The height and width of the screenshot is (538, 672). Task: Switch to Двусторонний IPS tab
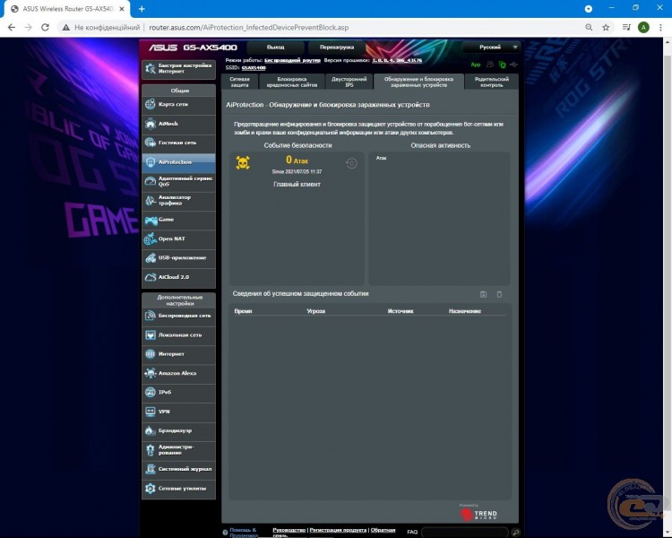coord(349,82)
